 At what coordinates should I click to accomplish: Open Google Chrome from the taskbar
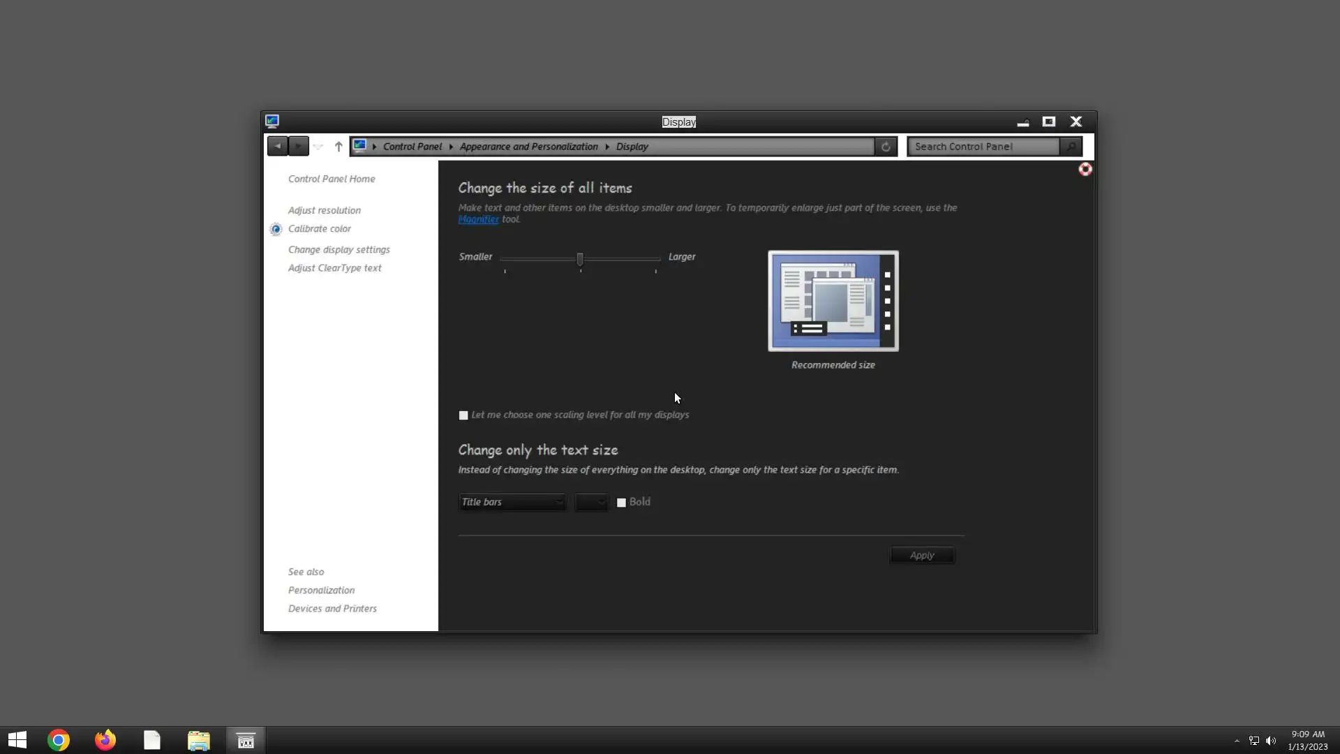coord(59,740)
